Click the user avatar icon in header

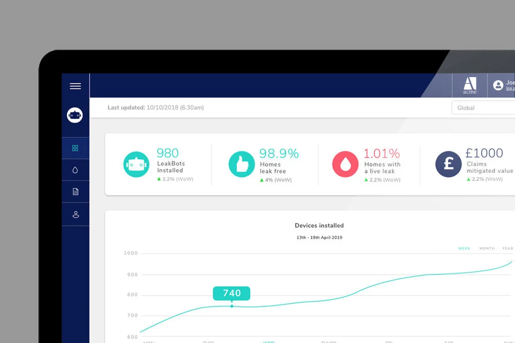coord(498,85)
